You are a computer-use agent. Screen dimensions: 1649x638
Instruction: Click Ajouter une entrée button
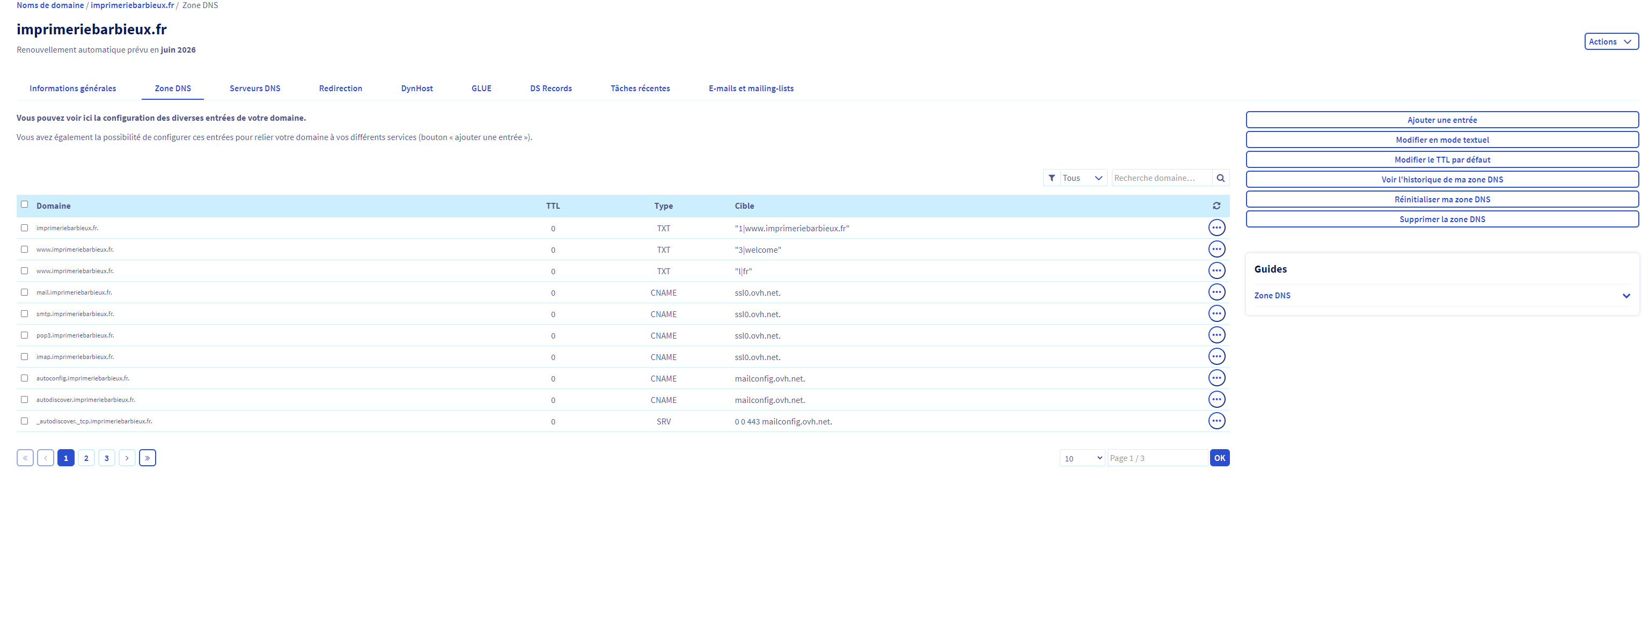pyautogui.click(x=1441, y=120)
